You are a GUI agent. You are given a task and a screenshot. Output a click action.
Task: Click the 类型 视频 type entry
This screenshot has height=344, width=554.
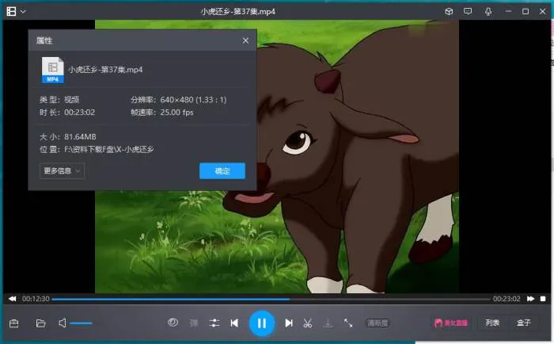pos(59,100)
